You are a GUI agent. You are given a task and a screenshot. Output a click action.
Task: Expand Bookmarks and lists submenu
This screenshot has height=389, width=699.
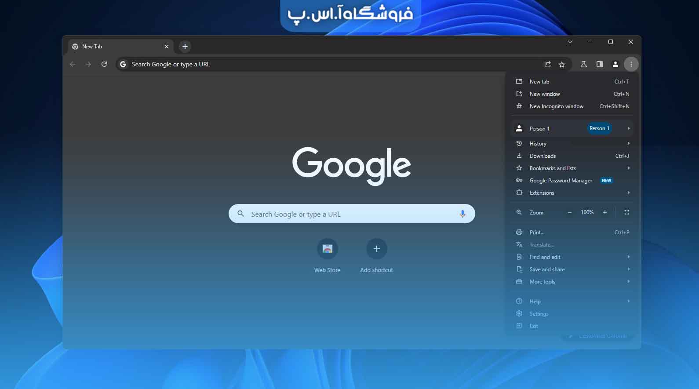pyautogui.click(x=572, y=168)
